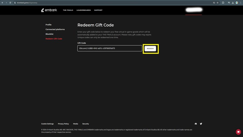Click into the Gift Code input field

click(110, 48)
